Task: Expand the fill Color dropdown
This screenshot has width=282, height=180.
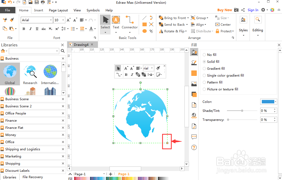Action: (x=276, y=102)
